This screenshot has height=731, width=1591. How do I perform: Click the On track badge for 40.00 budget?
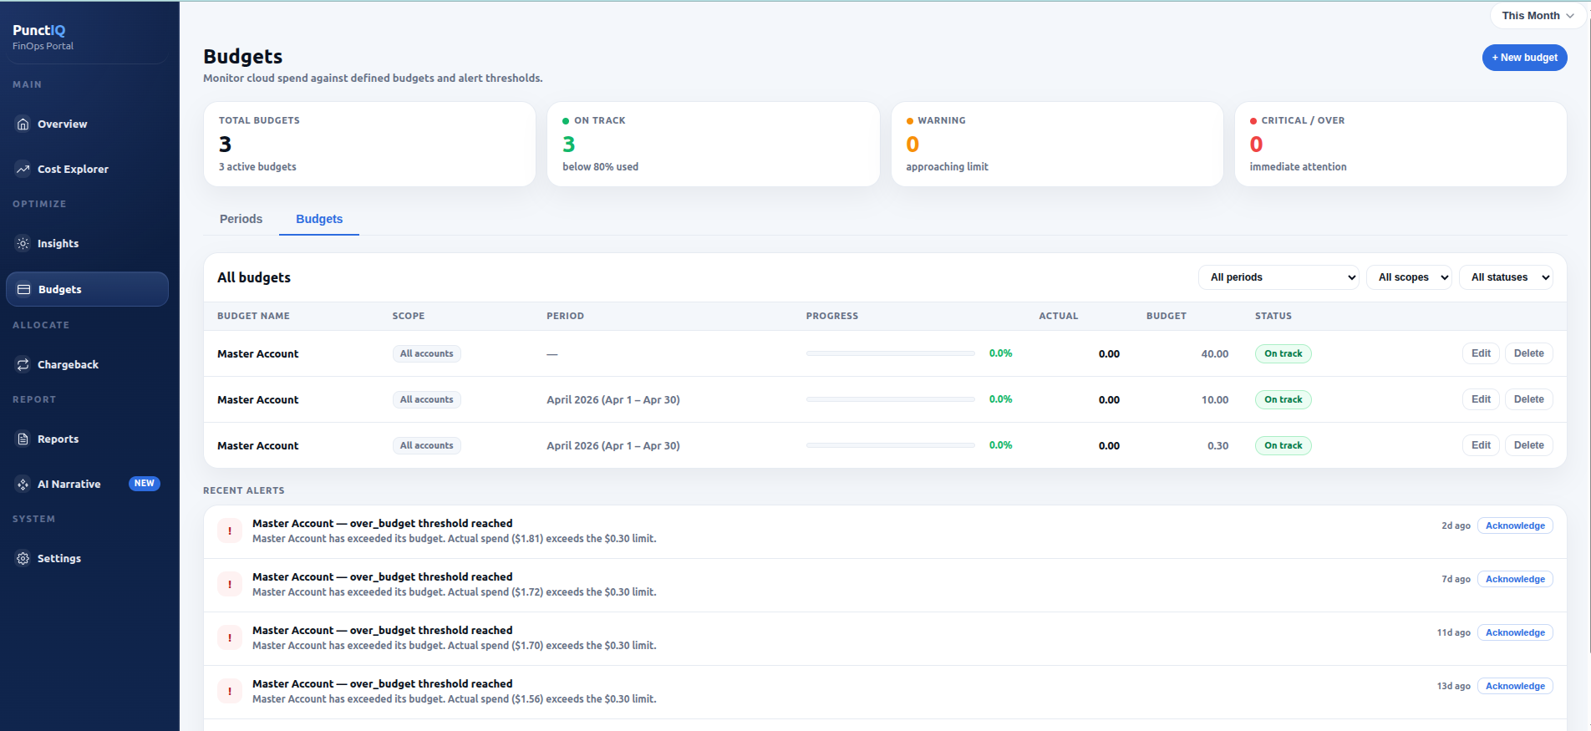tap(1283, 353)
